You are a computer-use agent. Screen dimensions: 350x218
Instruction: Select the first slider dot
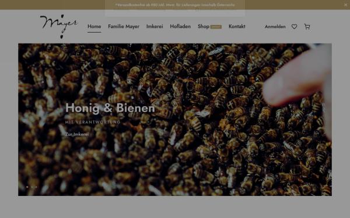[27, 187]
